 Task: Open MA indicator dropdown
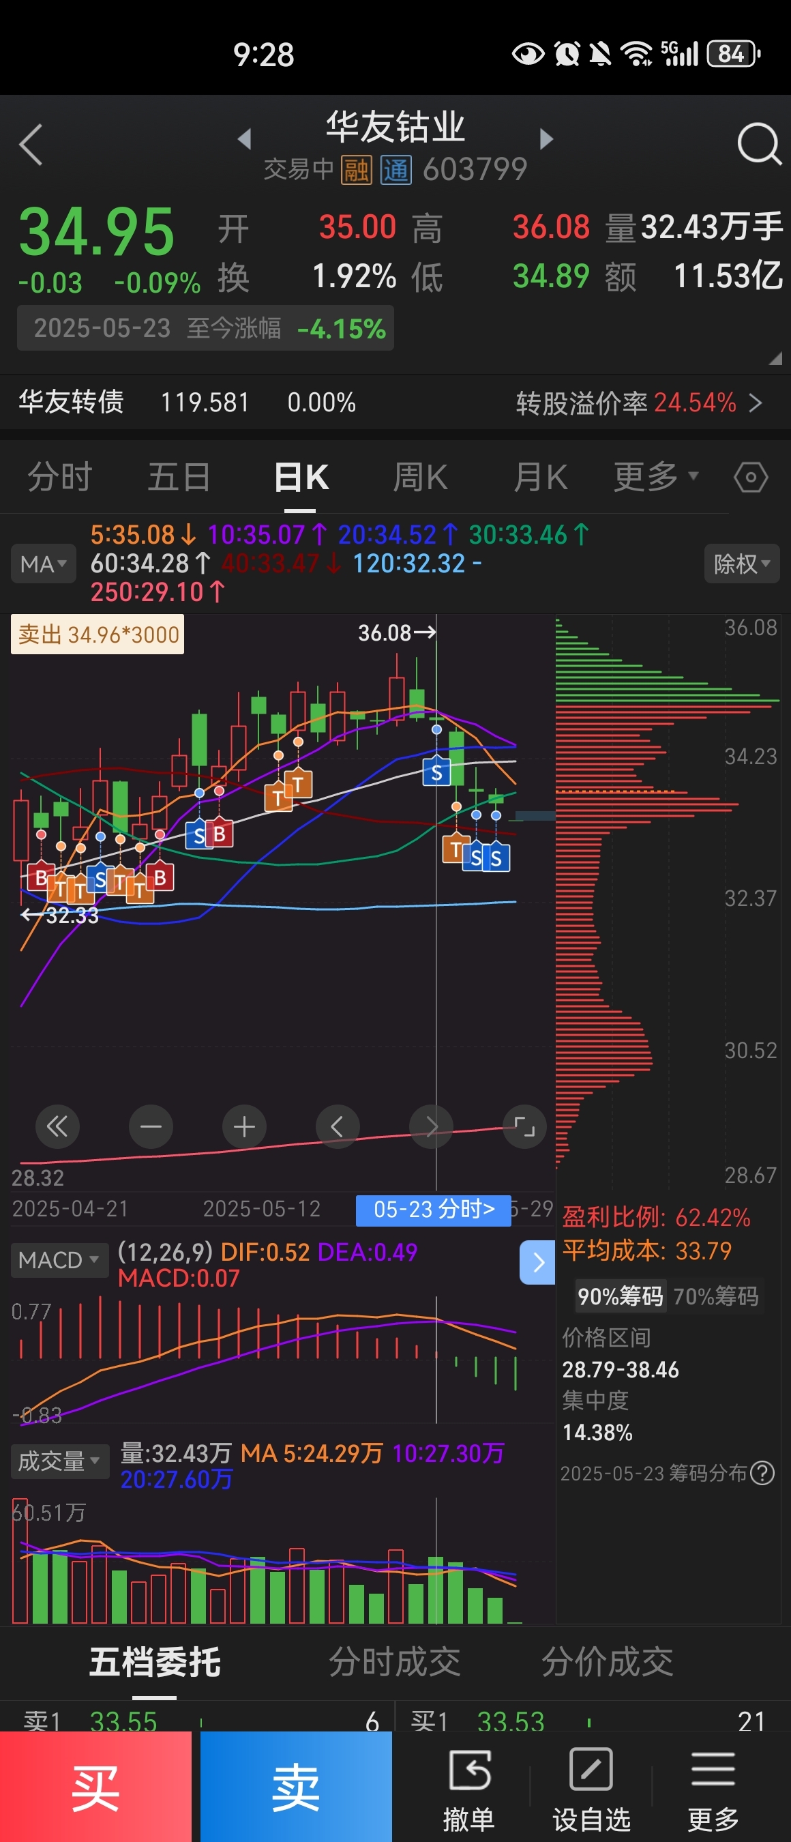[44, 564]
